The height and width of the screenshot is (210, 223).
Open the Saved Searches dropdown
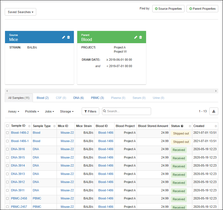point(21,12)
